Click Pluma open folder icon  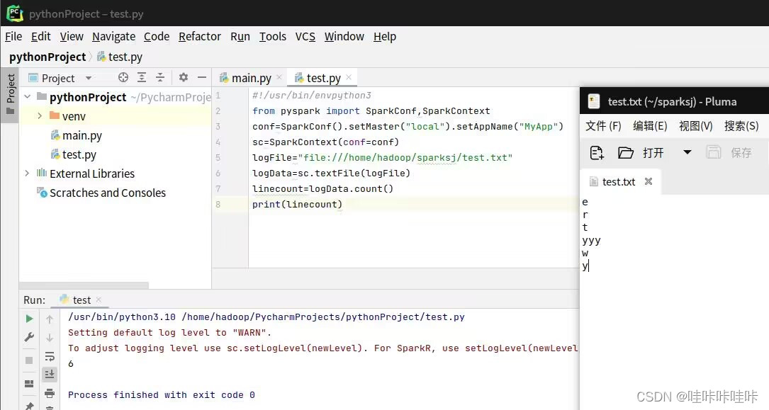point(625,153)
